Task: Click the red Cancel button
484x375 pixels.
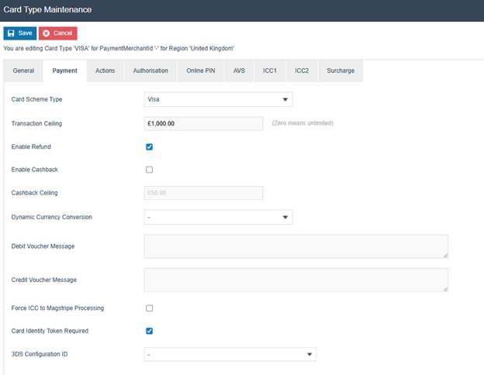Action: [x=57, y=33]
